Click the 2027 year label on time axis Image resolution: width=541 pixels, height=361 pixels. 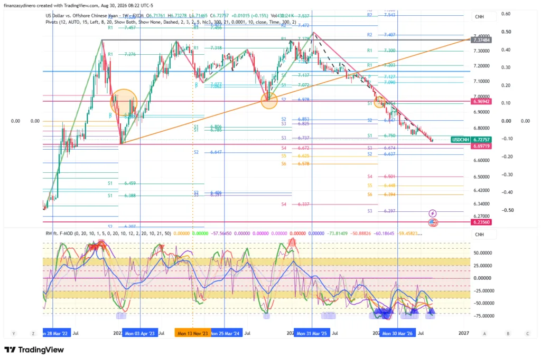(x=464, y=333)
